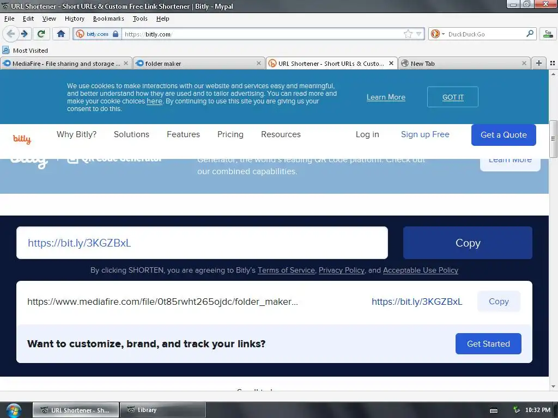Accept cookies with GOT IT button
Viewport: 558px width, 418px height.
pyautogui.click(x=453, y=97)
